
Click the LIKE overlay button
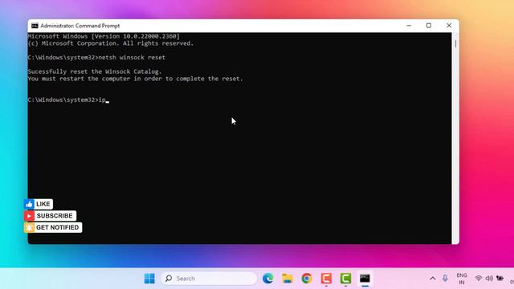coord(39,204)
